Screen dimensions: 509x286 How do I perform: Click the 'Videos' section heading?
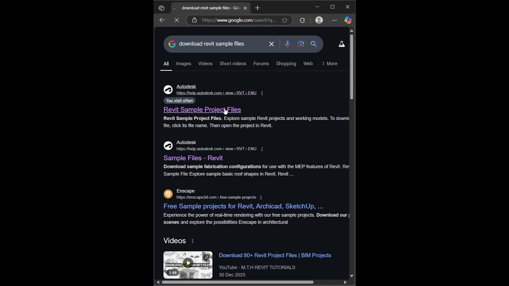coord(175,241)
